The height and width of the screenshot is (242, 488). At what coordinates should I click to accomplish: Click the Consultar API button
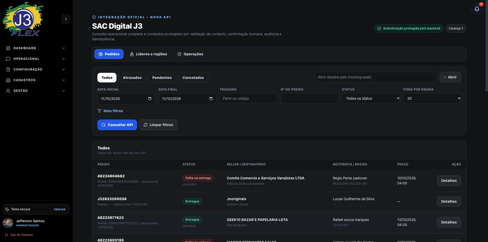click(x=117, y=125)
